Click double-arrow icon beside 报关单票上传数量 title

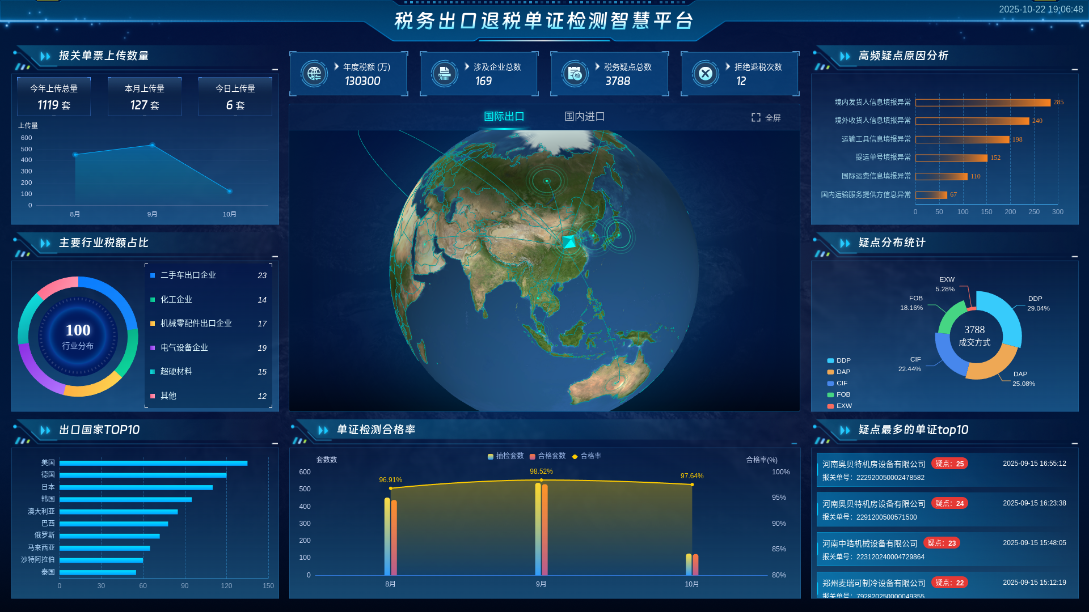[x=45, y=56]
